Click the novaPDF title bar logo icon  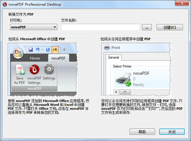tap(5, 4)
